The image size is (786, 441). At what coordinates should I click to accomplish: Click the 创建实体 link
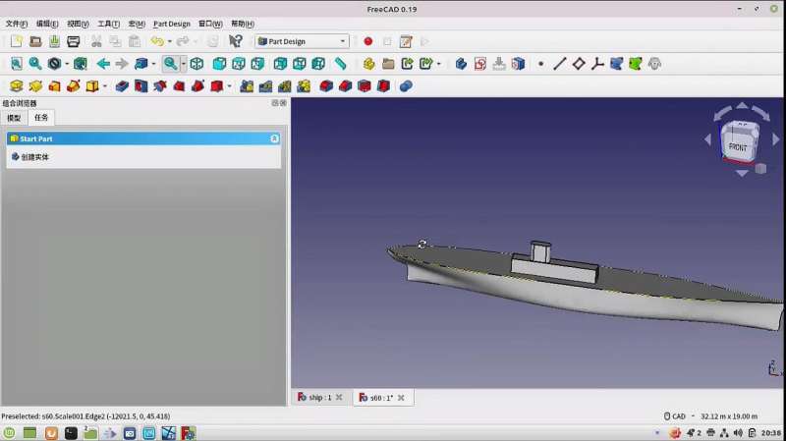(x=34, y=157)
